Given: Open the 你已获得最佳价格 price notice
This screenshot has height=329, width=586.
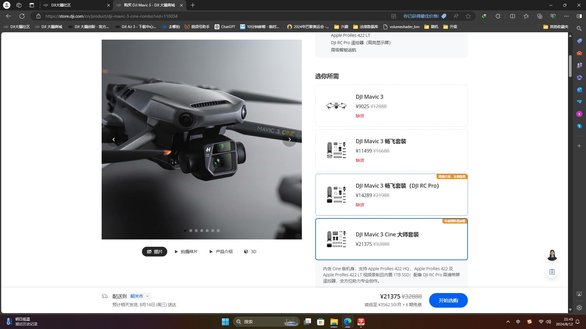Looking at the screenshot, I should (x=425, y=16).
